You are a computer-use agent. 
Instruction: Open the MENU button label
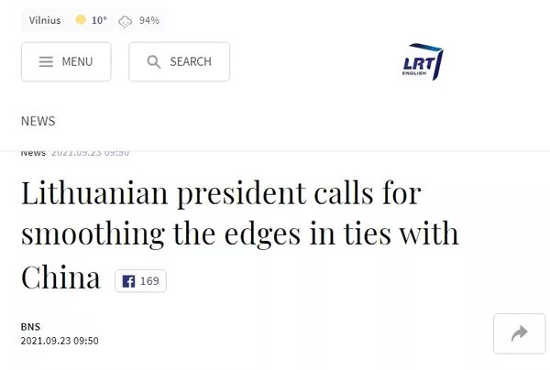pyautogui.click(x=77, y=62)
